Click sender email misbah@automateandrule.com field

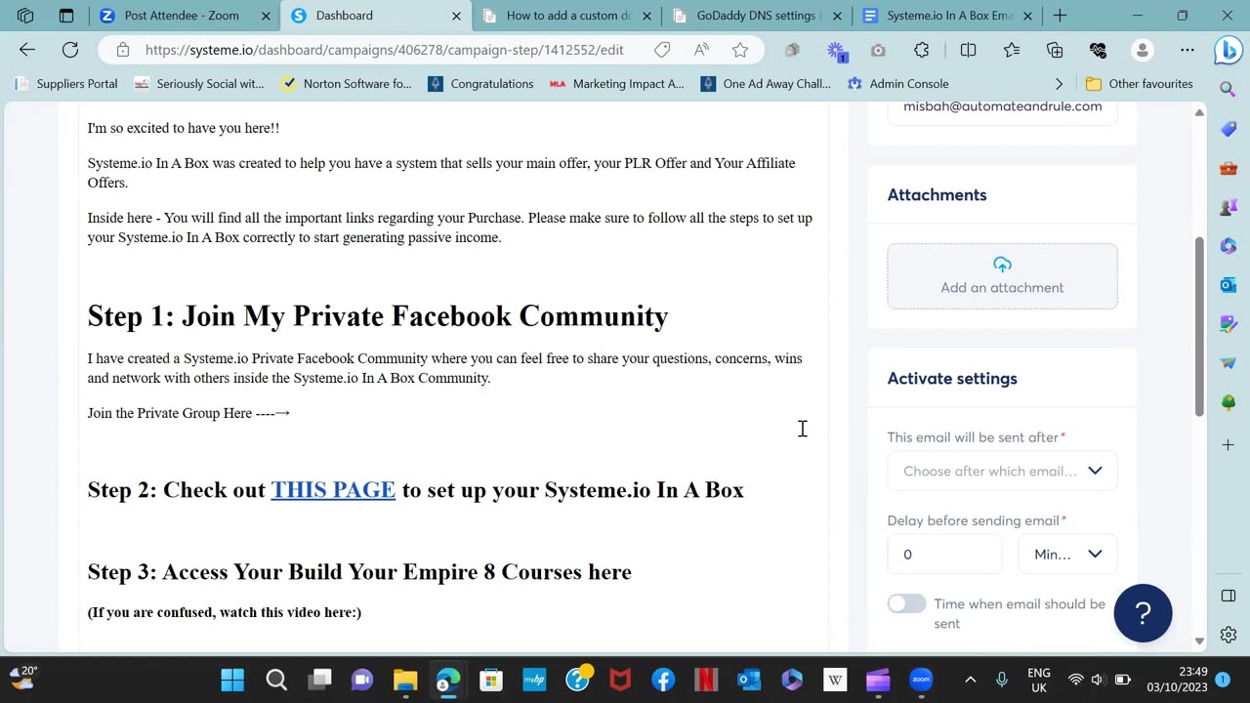pyautogui.click(x=1002, y=108)
